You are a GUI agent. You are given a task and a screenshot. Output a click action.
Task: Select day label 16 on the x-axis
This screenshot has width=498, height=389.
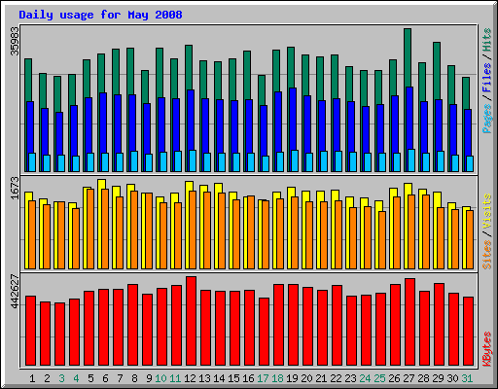coord(248,378)
